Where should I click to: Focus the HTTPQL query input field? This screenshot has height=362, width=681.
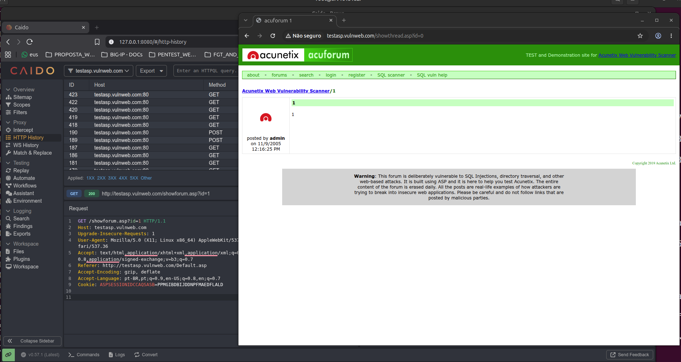206,71
